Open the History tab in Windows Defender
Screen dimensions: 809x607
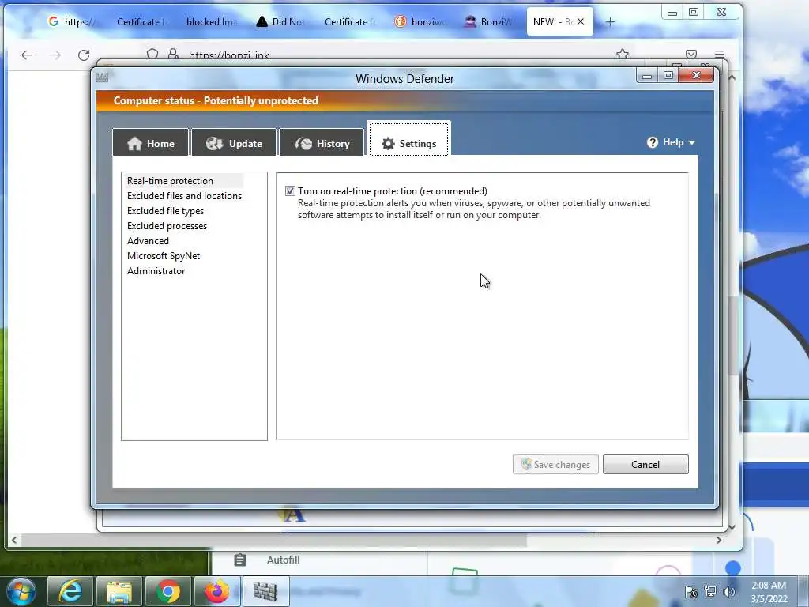[322, 143]
